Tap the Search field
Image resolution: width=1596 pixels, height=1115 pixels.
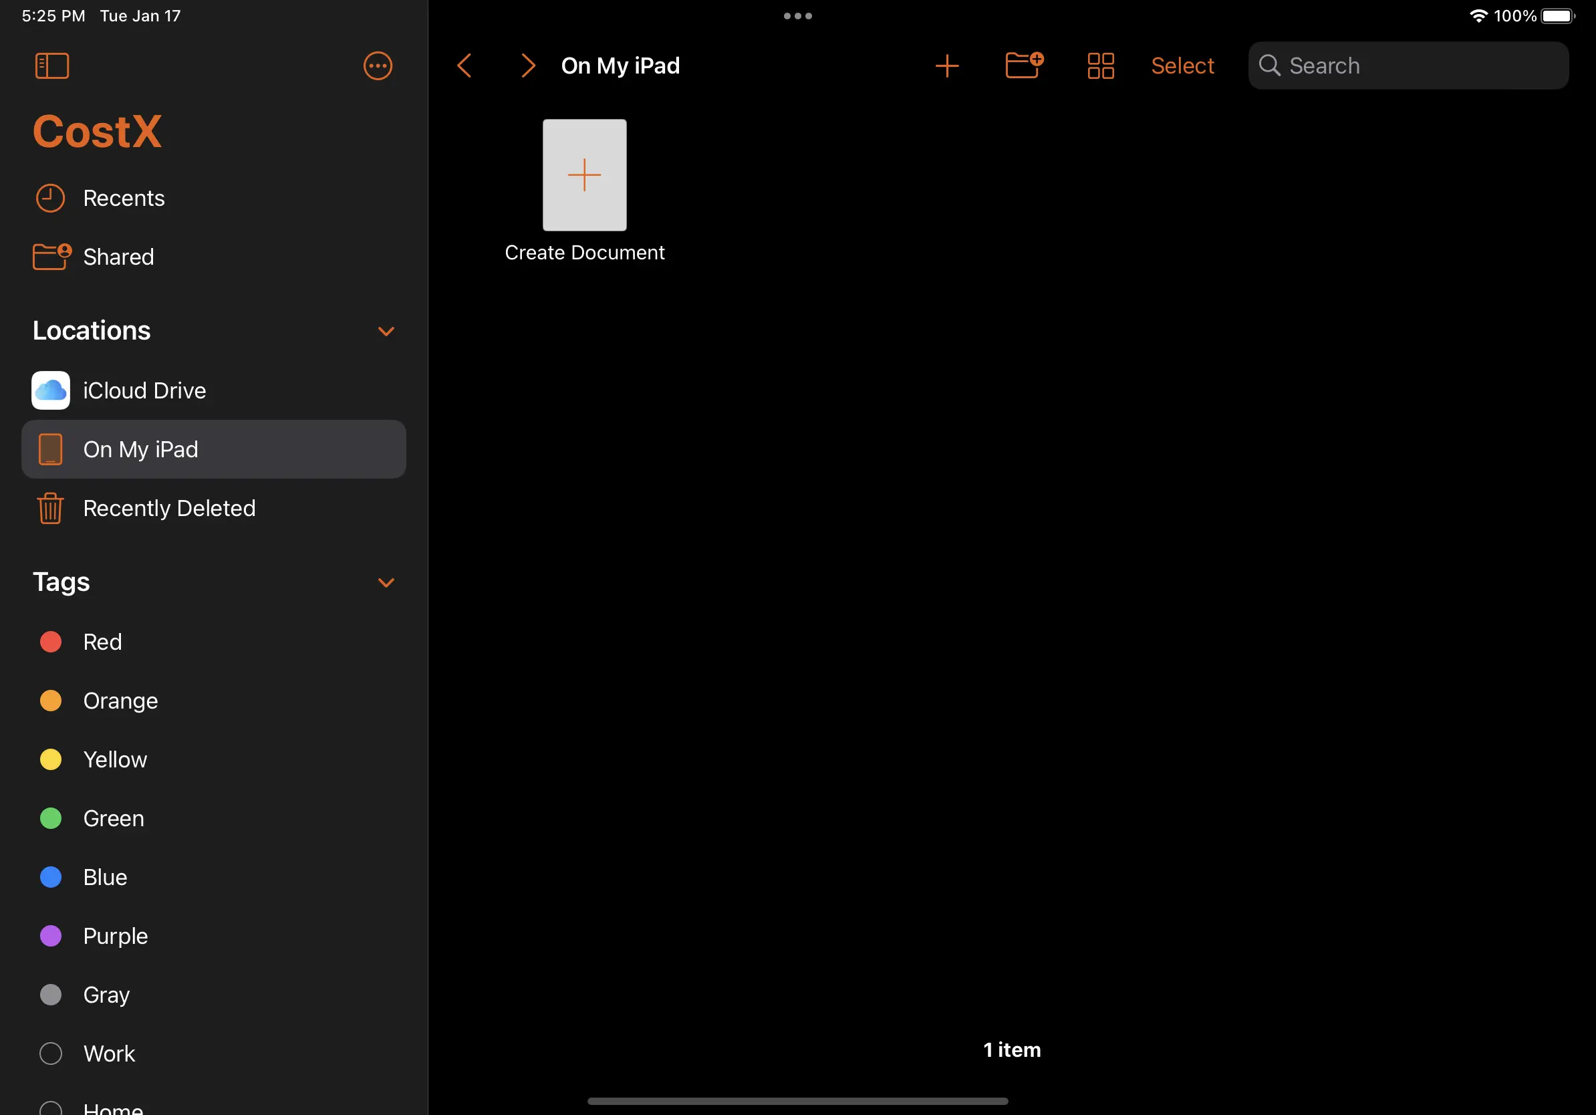1407,66
